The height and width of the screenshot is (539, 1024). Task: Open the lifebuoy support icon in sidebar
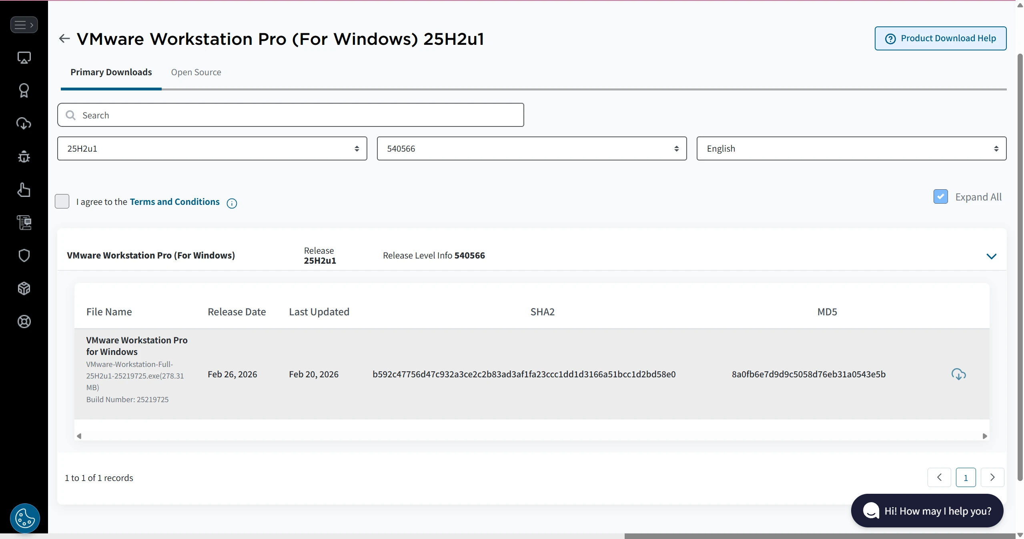24,321
